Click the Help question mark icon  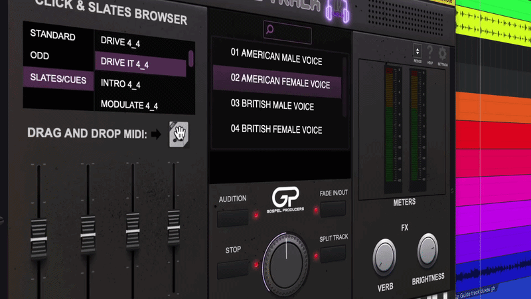click(429, 52)
